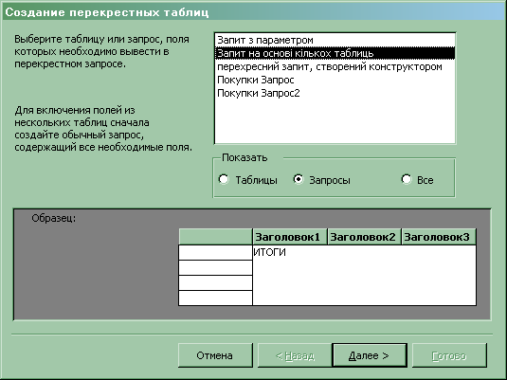Click the 'Заголовок2' sample column header
The height and width of the screenshot is (380, 507).
point(364,237)
